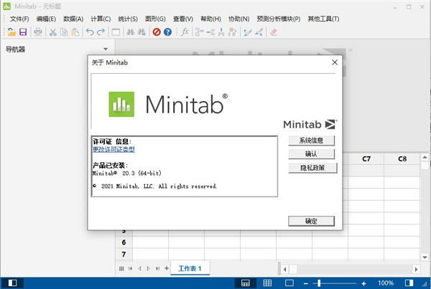431x289 pixels.
Task: Click the zoom out minus button
Action: 306,283
